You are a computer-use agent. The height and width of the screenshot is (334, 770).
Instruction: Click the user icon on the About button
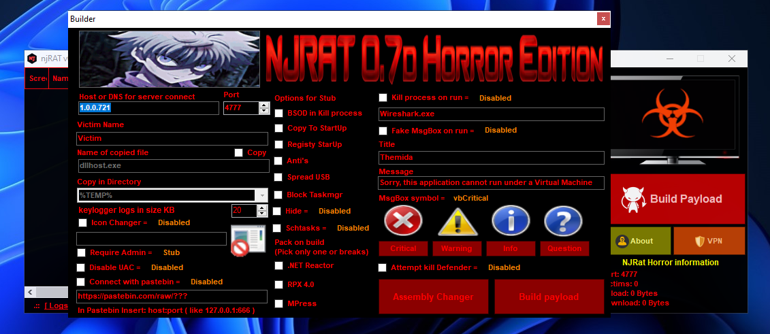(x=622, y=241)
